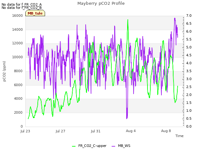
Task: Click the Jul 27 date tick label
Action: pyautogui.click(x=60, y=131)
